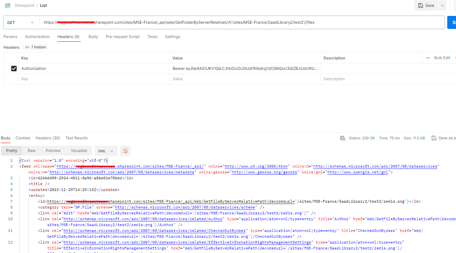Screen dimensions: 456x253
Task: Click the empty Description input field
Action: [x=389, y=79]
